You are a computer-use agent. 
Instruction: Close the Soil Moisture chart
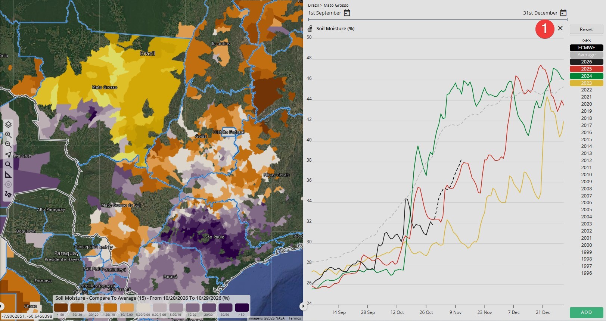560,28
